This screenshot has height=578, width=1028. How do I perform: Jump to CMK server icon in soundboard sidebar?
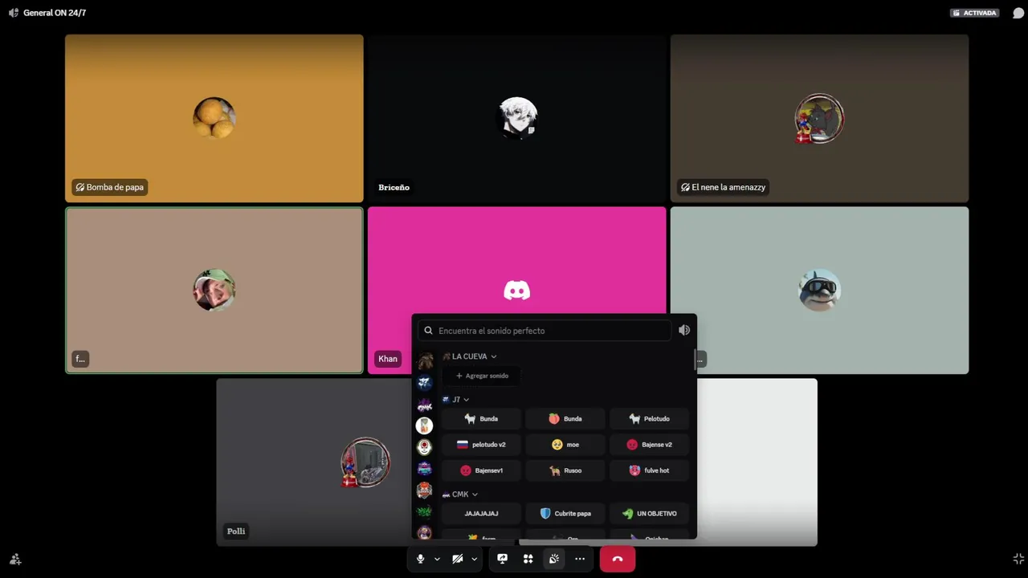(425, 404)
